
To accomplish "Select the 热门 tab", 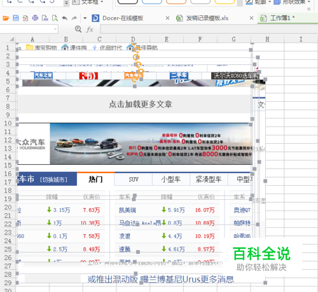I will coord(95,179).
